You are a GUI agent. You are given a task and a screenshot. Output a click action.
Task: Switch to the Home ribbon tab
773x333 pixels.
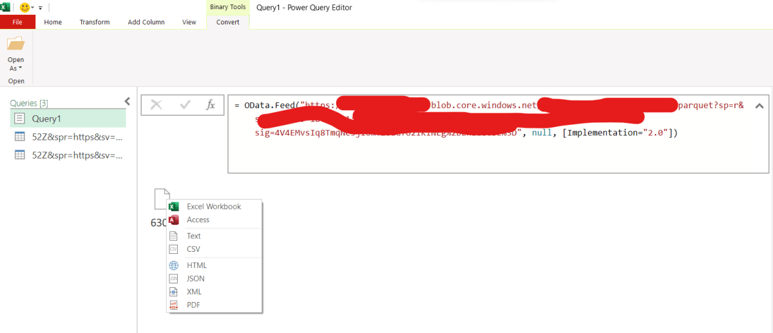click(53, 22)
